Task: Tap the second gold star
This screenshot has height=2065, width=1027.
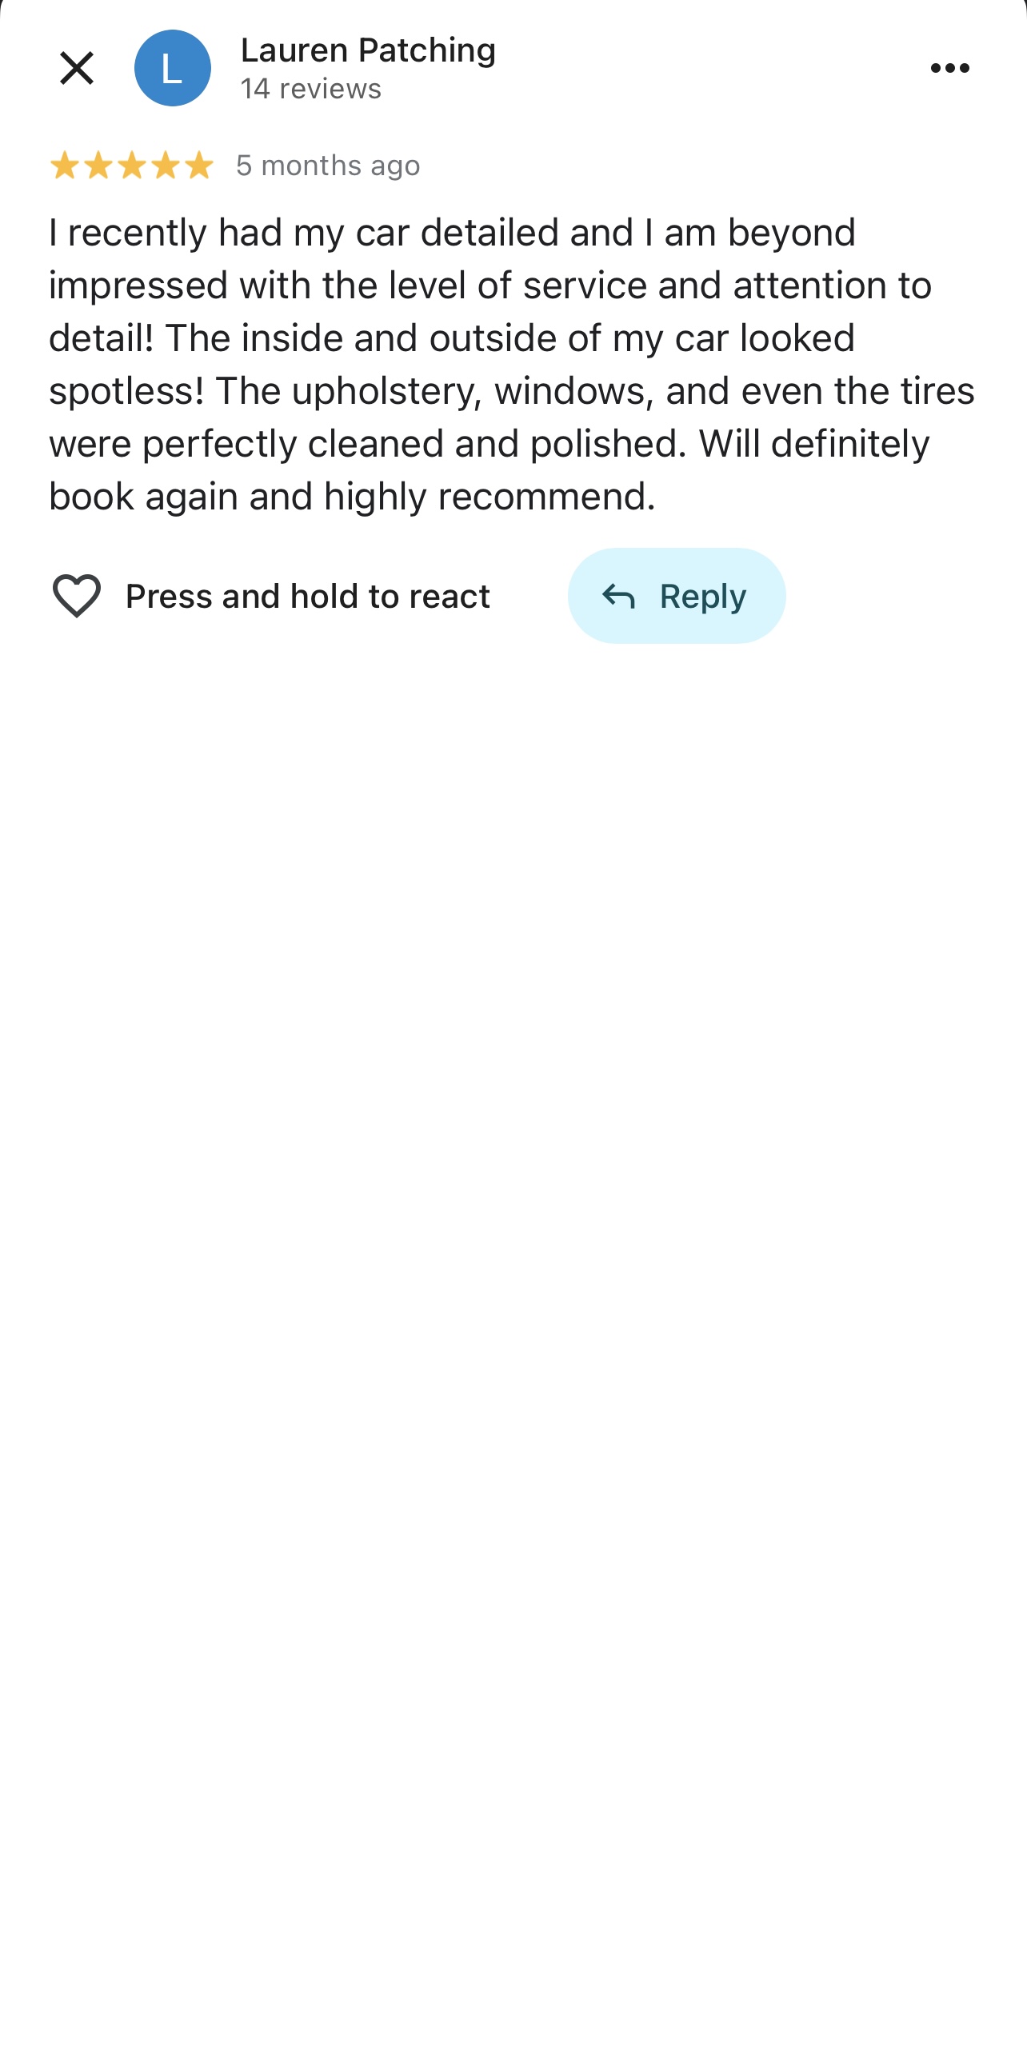Action: point(98,165)
